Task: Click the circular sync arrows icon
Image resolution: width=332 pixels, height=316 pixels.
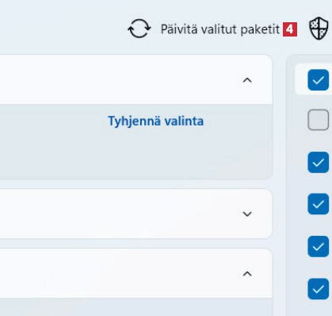Action: (139, 29)
